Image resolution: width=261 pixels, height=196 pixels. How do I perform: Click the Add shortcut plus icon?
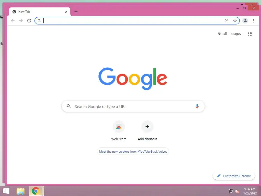coord(147,127)
